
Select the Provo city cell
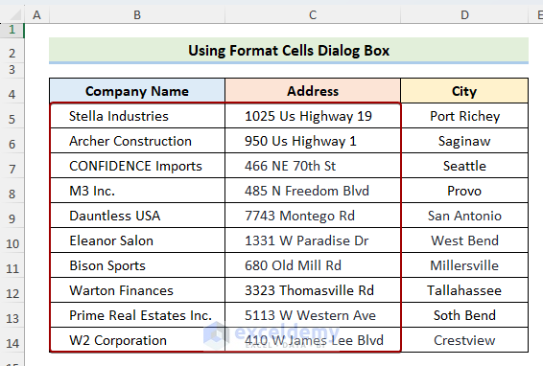click(x=464, y=191)
